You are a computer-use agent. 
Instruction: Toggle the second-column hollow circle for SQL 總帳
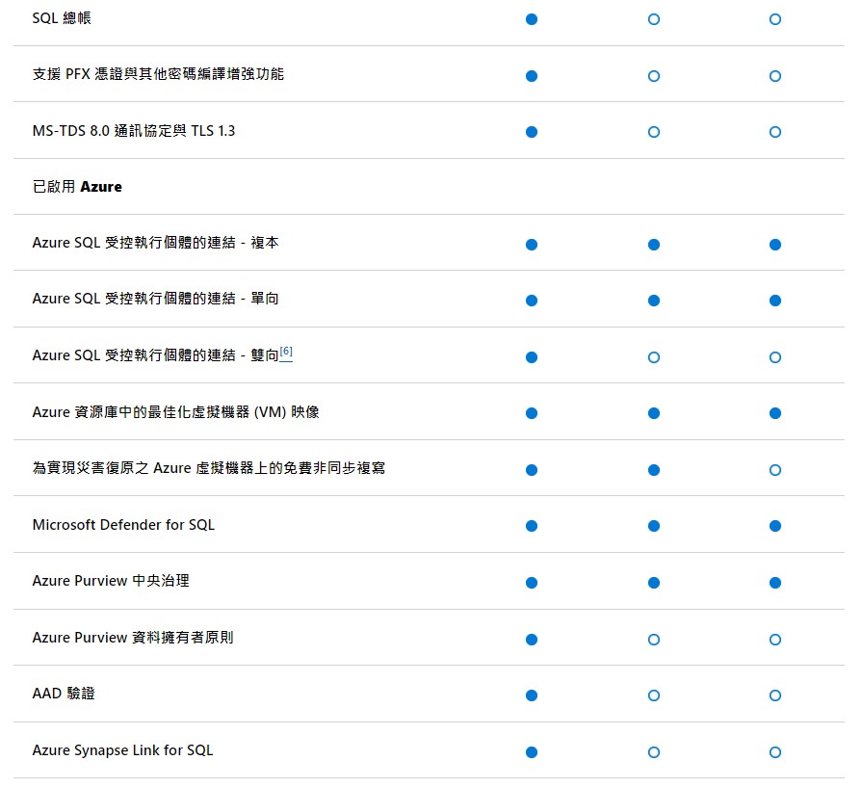[653, 18]
